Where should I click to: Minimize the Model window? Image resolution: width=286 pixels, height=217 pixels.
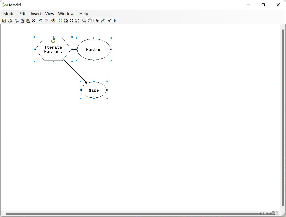[248, 5]
